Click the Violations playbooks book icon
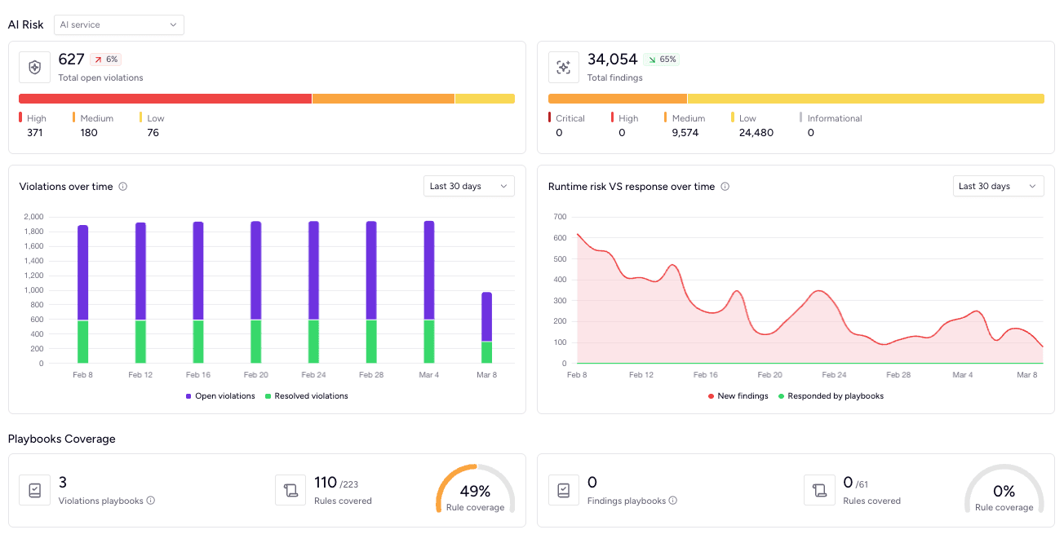This screenshot has width=1064, height=543. pos(34,490)
